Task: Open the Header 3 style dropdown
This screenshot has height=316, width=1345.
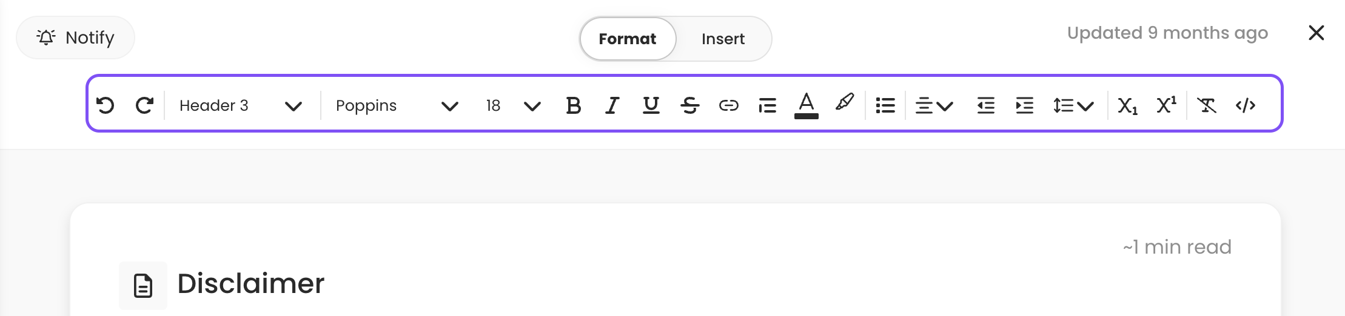Action: (x=241, y=105)
